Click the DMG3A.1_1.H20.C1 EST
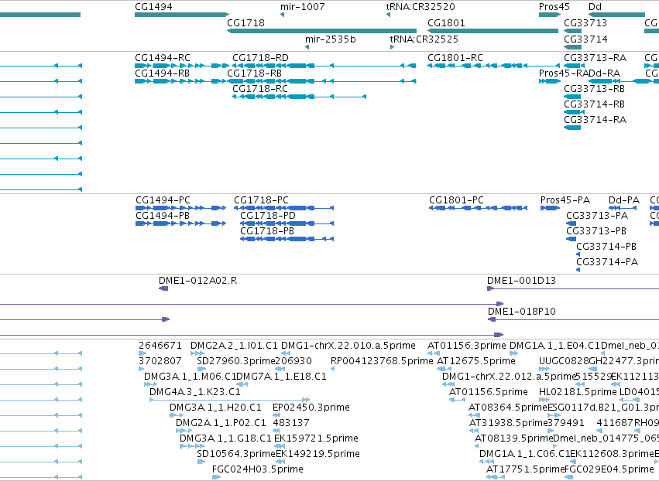659x481 pixels. (x=177, y=415)
